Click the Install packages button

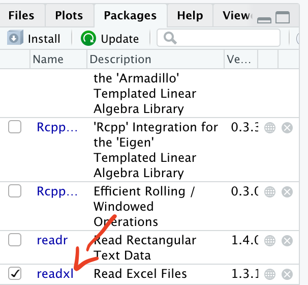[35, 39]
